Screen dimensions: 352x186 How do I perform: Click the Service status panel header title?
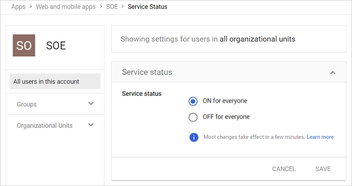tap(147, 72)
